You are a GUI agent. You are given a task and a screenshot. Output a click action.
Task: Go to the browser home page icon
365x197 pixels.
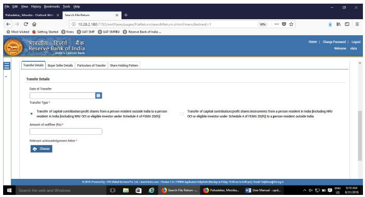click(34, 24)
